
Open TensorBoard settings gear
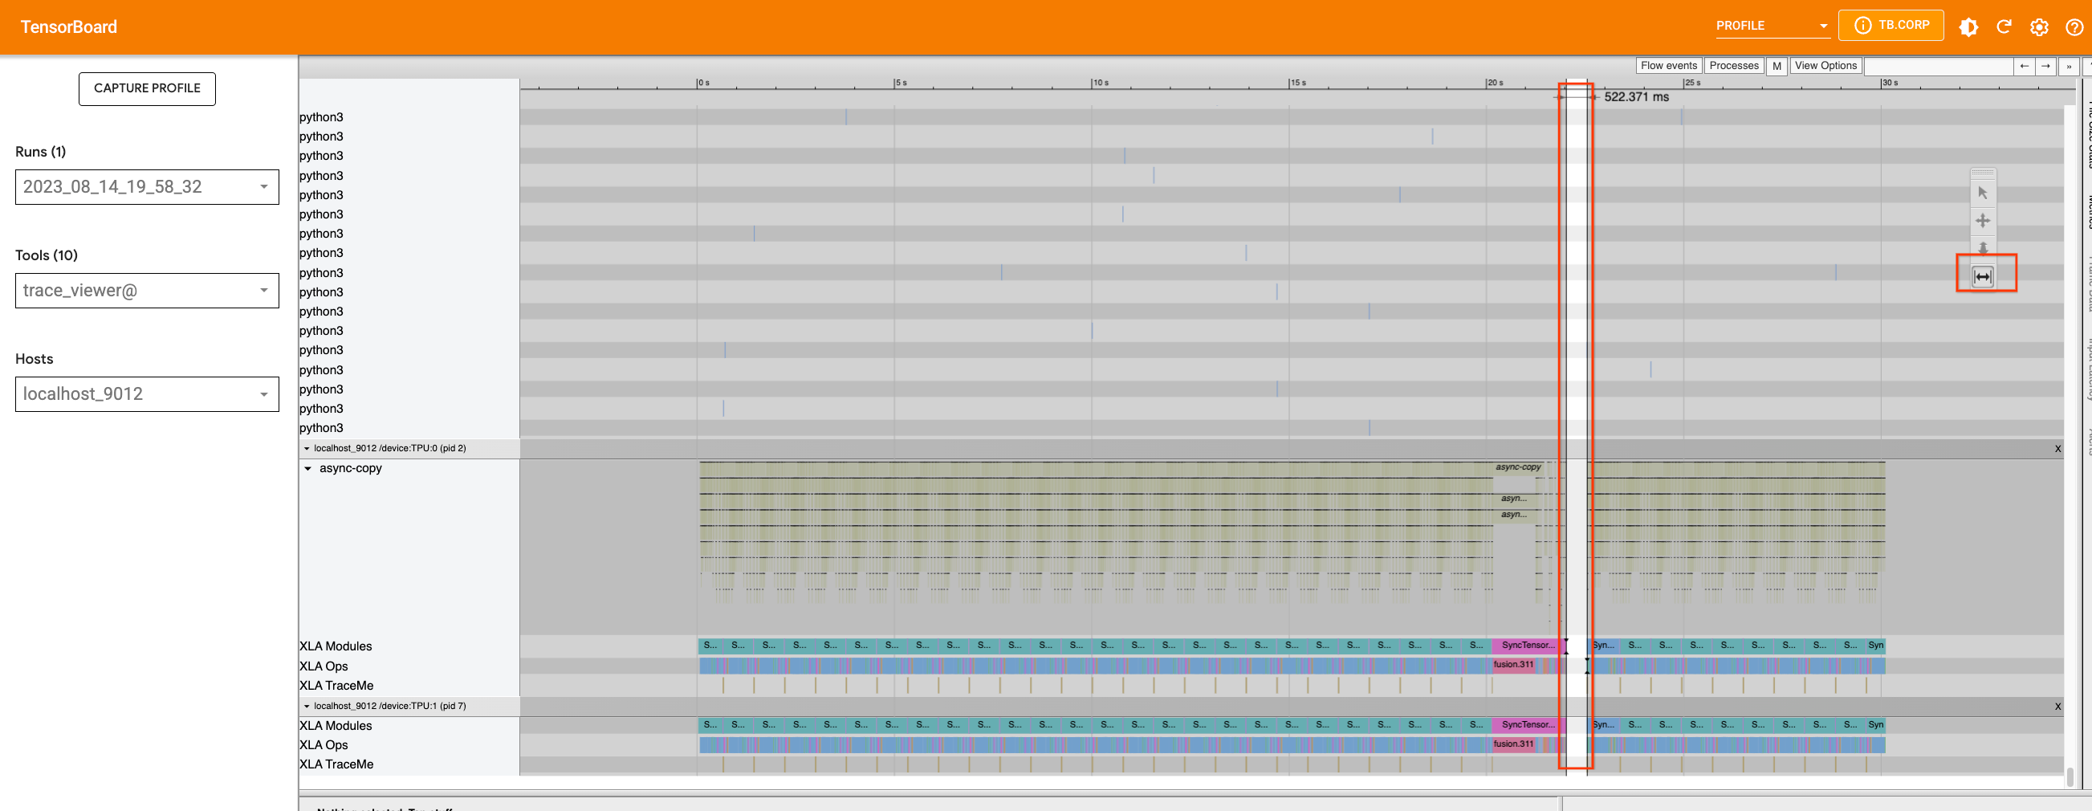coord(2038,26)
